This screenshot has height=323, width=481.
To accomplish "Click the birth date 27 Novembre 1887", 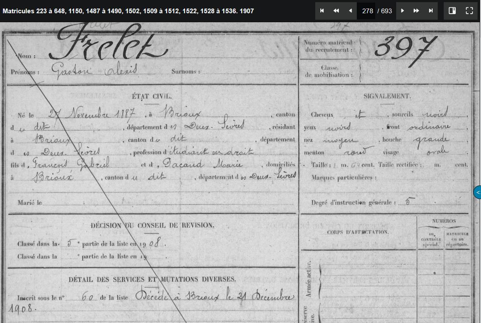I will click(x=93, y=115).
